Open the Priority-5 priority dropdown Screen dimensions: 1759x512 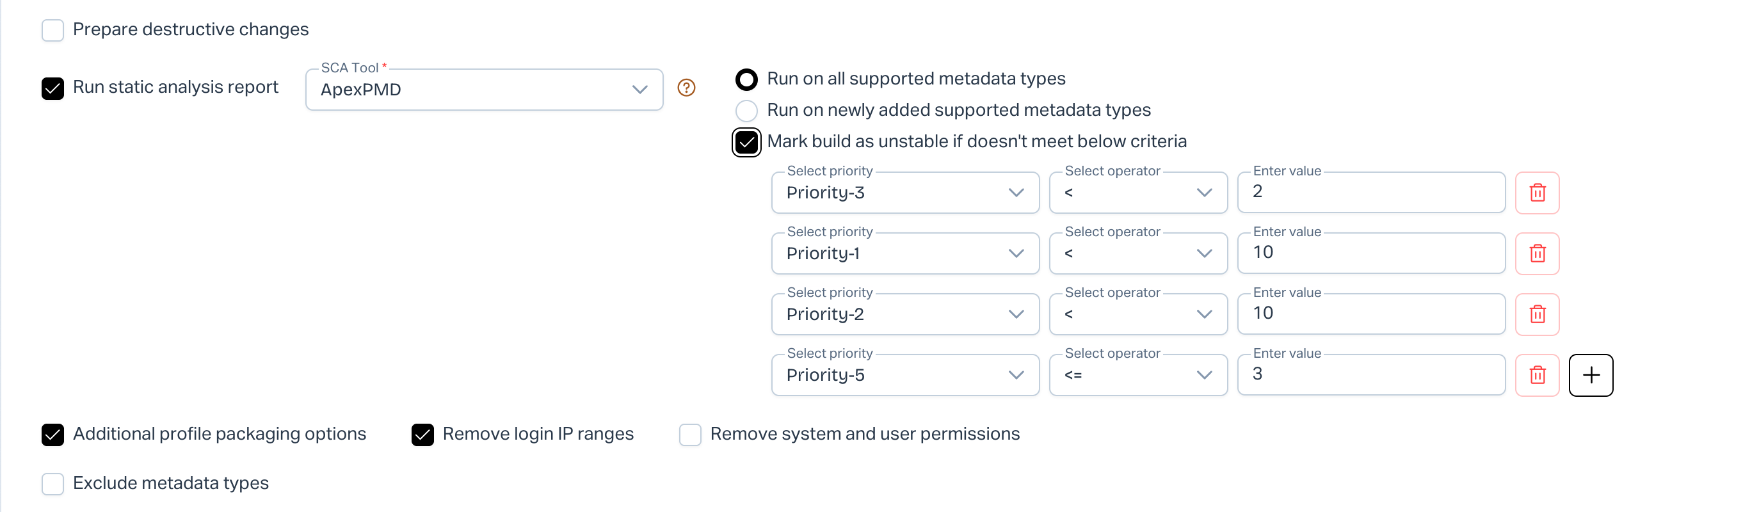[904, 375]
